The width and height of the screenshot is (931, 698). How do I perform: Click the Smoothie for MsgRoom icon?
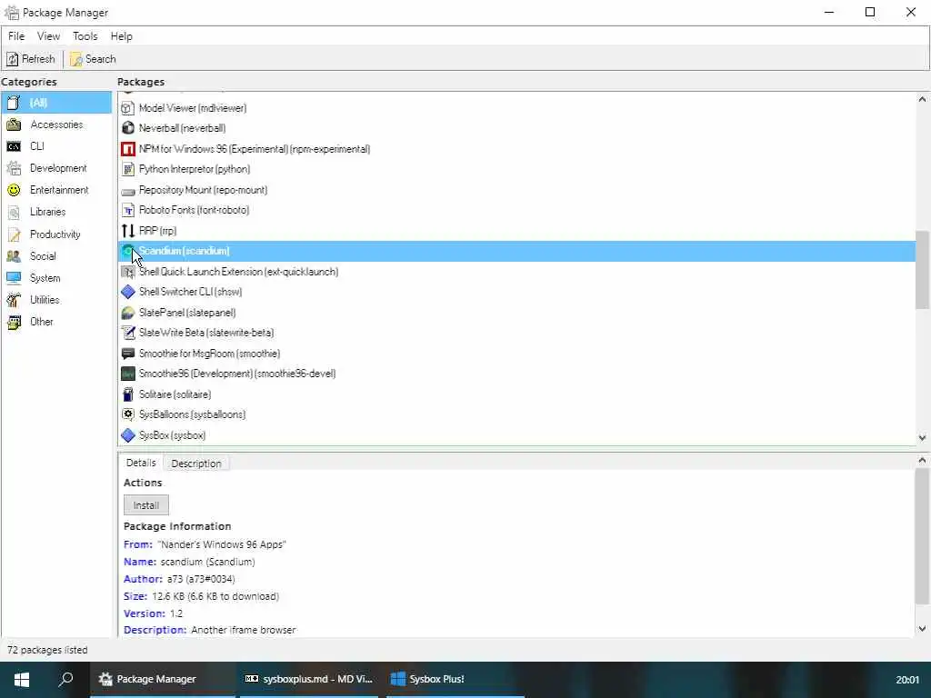click(x=127, y=354)
